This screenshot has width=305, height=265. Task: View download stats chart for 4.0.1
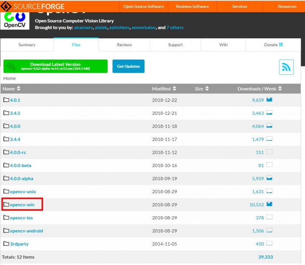point(269,100)
